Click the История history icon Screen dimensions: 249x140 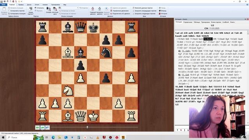point(163,14)
